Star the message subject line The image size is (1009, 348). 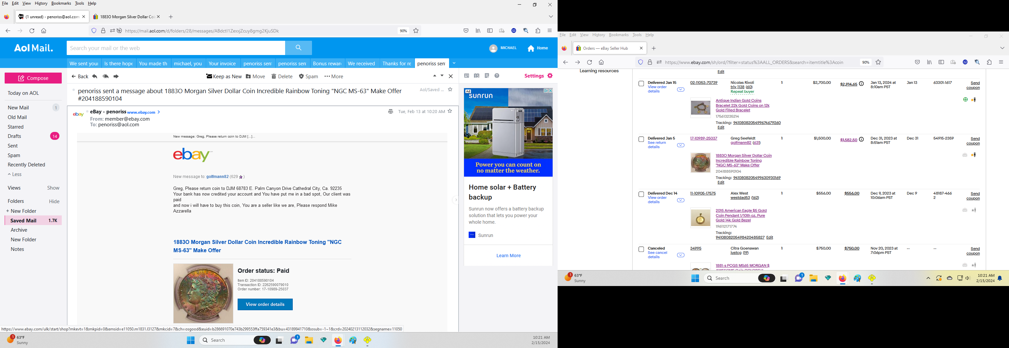click(x=450, y=89)
